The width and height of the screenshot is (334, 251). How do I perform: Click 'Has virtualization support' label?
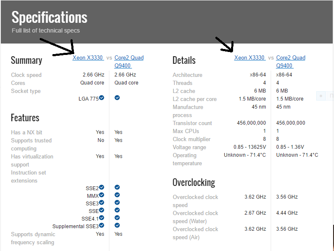(x=32, y=161)
